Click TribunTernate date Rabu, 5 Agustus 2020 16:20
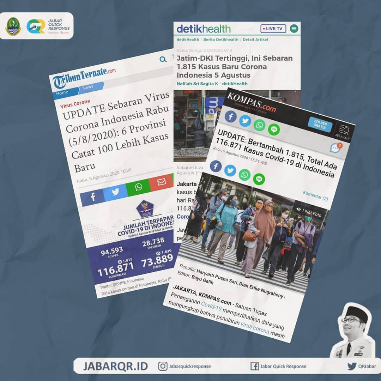Image resolution: width=381 pixels, height=381 pixels. 104,175
